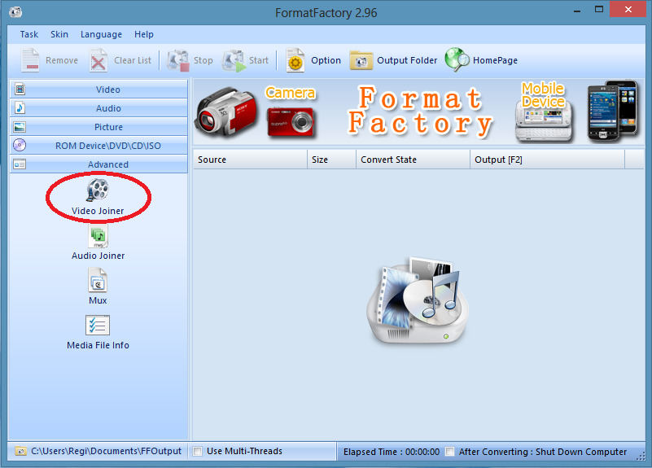Visit HomePage via globe icon
Viewport: 652px width, 468px height.
(457, 60)
